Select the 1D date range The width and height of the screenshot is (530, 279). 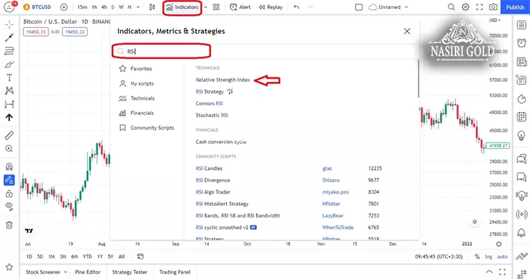point(29,256)
